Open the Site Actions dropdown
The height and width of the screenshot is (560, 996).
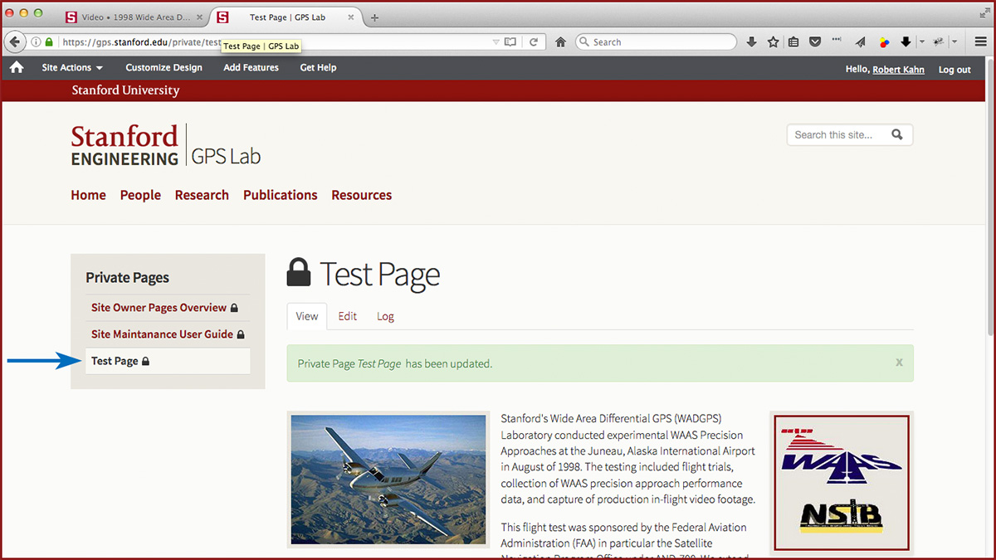72,68
